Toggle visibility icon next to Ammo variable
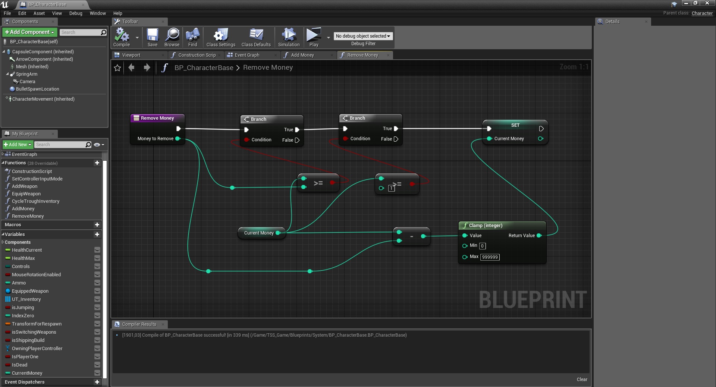The width and height of the screenshot is (716, 387). 97,283
